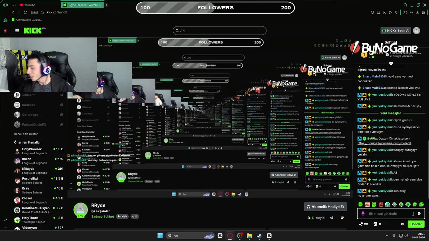Image resolution: width=429 pixels, height=241 pixels.
Task: Toggle follow icon next to Cordiseps
Action: coord(61,114)
